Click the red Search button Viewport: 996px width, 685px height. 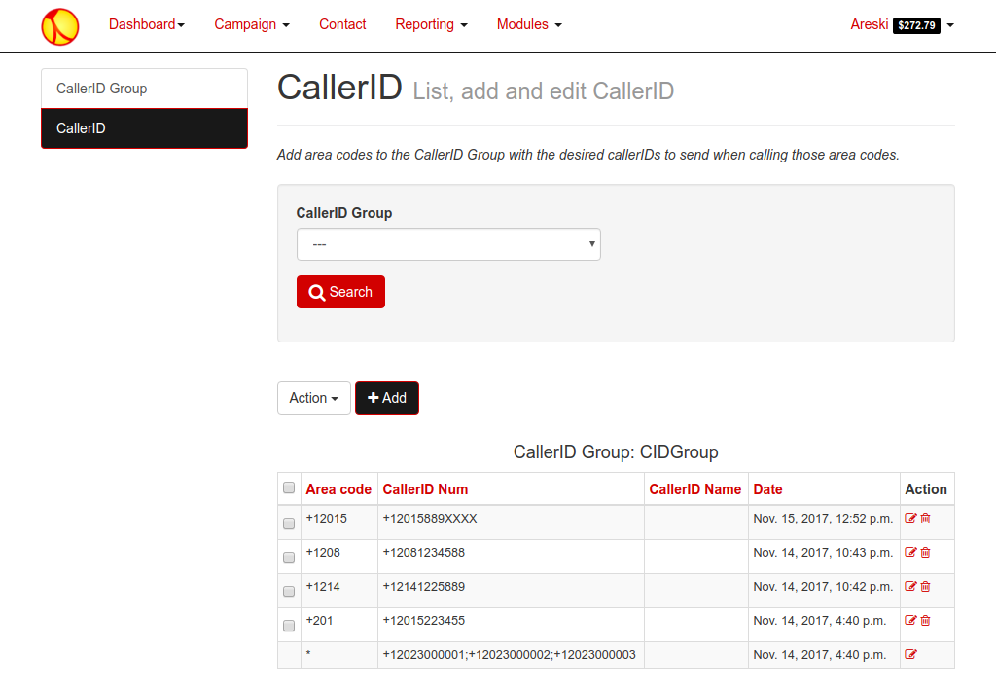340,292
